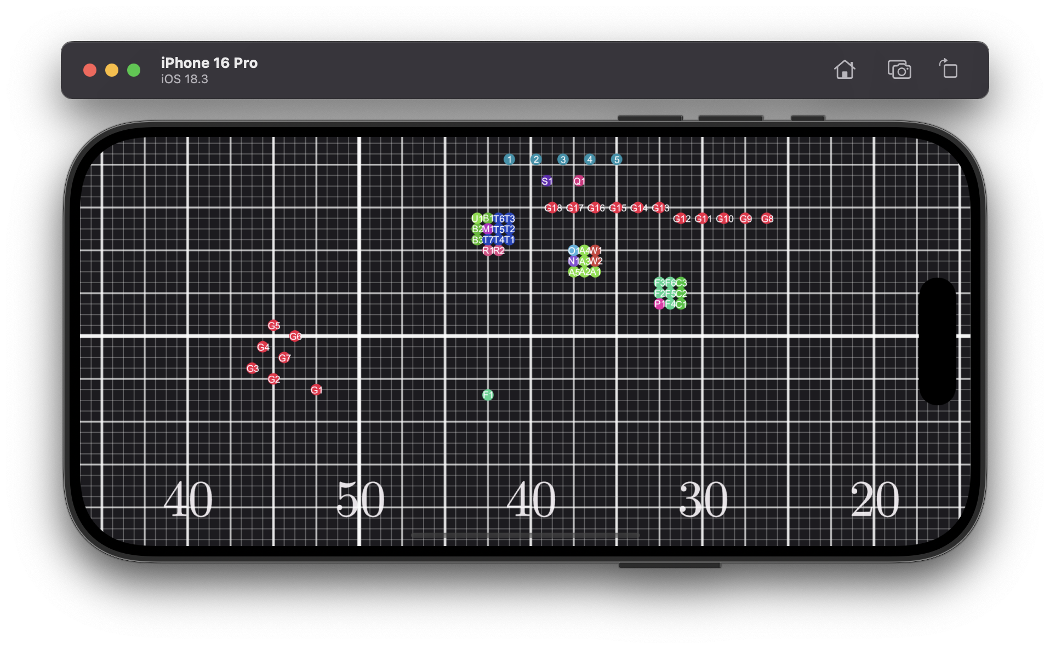Image resolution: width=1050 pixels, height=655 pixels.
Task: Tap the teal marker numbered 5
Action: click(x=617, y=159)
